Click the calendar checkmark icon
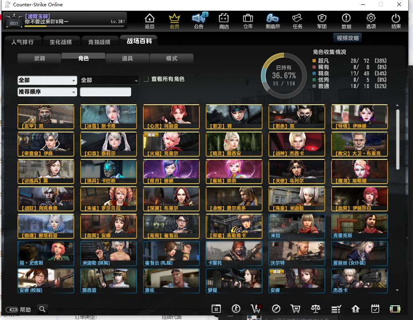 (x=375, y=309)
